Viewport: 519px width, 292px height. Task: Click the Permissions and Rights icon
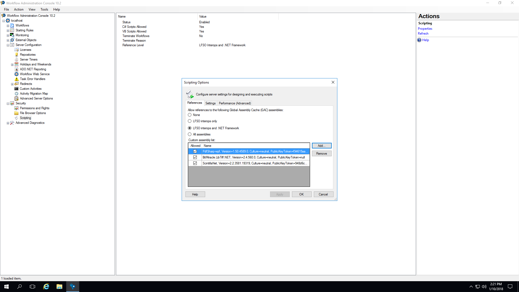click(16, 108)
